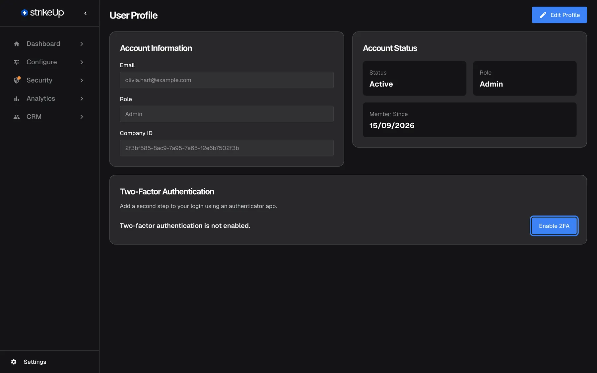Click the 15/09/2026 member since date

(392, 125)
